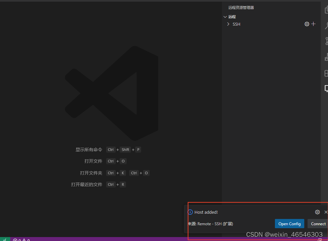328x241 pixels.
Task: Open the errors and warnings status indicator
Action: (x=21, y=240)
